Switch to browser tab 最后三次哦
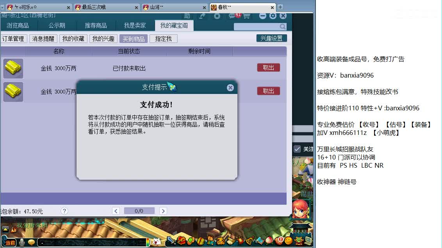The image size is (442, 248). point(107,7)
